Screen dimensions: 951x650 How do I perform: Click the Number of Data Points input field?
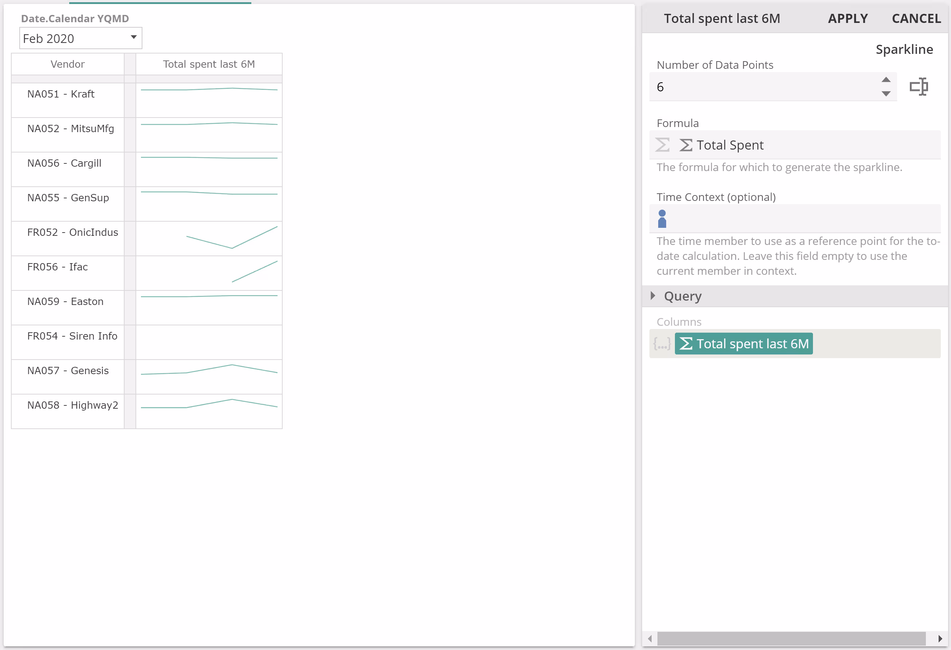pyautogui.click(x=761, y=87)
